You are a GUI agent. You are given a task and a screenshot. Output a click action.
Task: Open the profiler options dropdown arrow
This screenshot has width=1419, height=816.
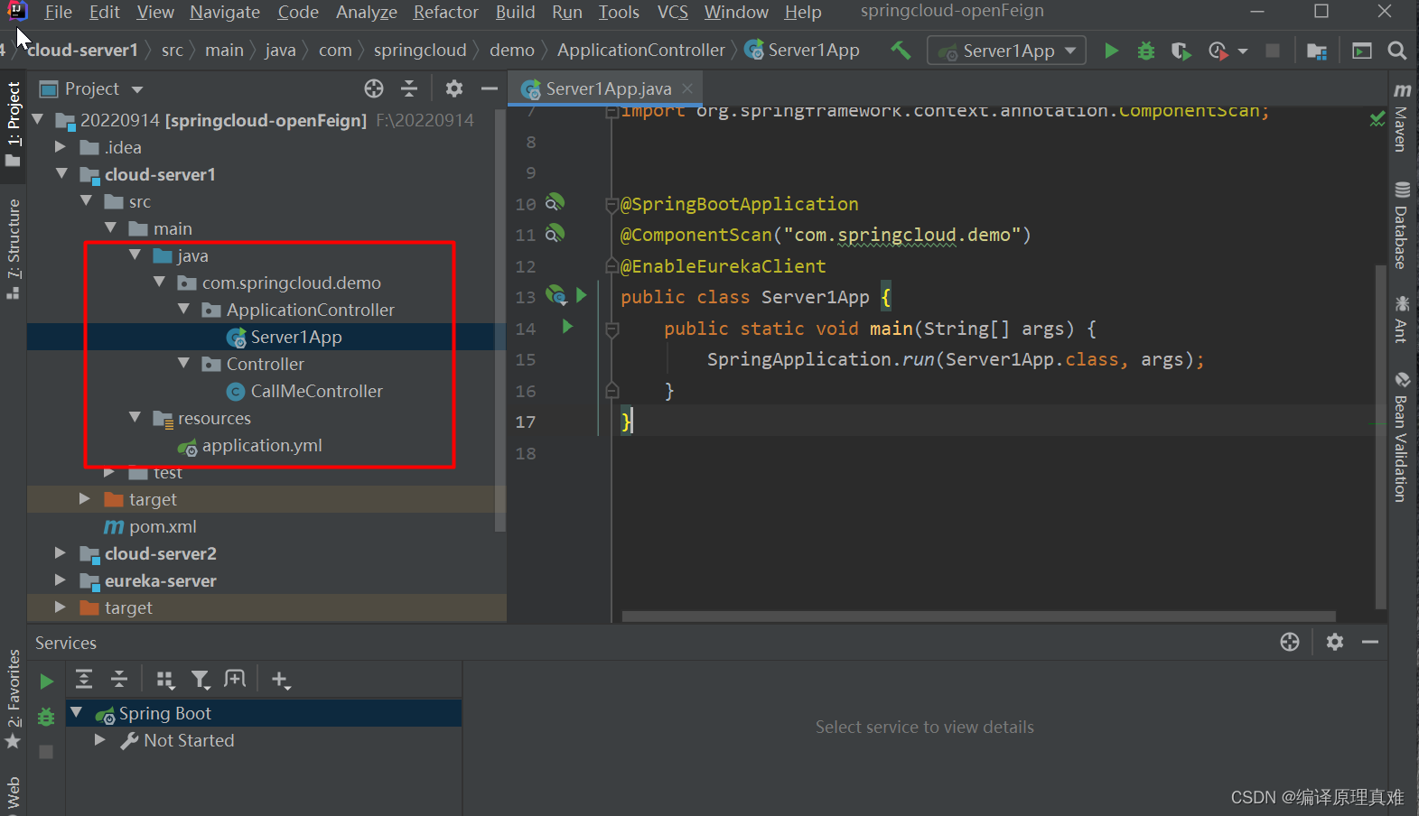[x=1243, y=51]
